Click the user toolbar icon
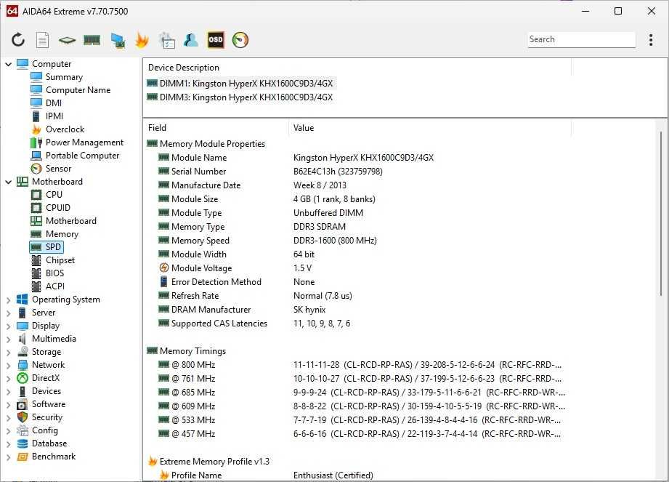The height and width of the screenshot is (482, 669). [191, 40]
